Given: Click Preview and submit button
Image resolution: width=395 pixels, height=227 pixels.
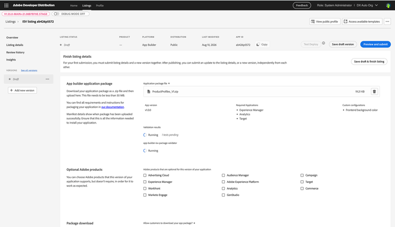Looking at the screenshot, I should [x=376, y=44].
